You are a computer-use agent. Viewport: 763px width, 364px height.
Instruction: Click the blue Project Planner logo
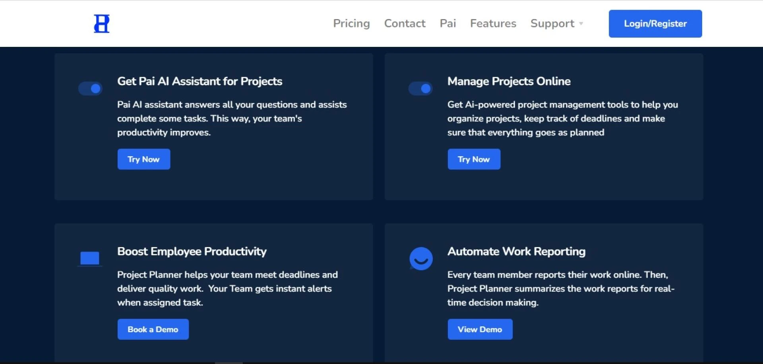pos(101,24)
